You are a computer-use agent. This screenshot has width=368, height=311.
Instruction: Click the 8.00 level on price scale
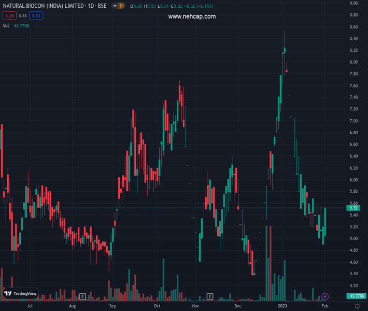[354, 62]
